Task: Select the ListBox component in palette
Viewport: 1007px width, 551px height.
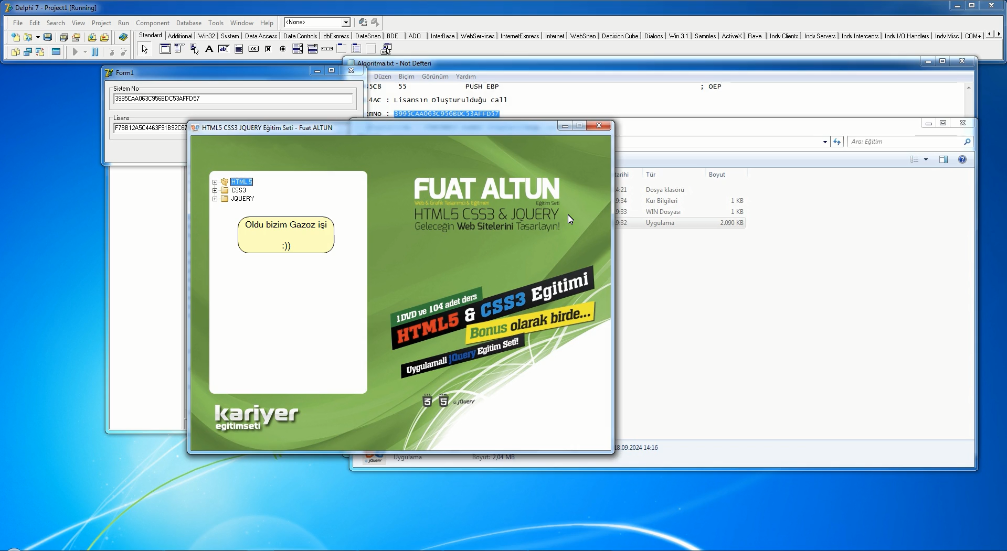Action: coord(298,49)
